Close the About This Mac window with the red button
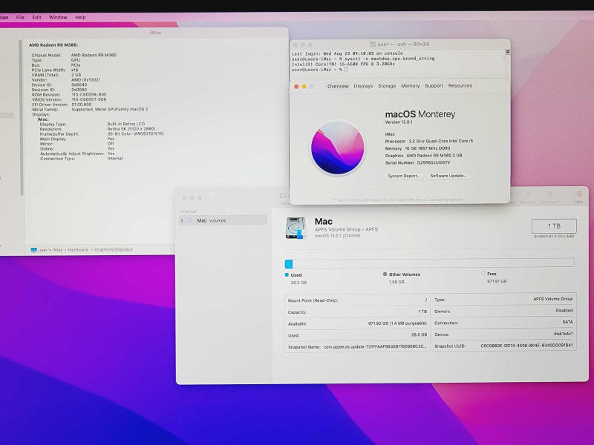Viewport: 594px width, 445px height. (x=296, y=87)
